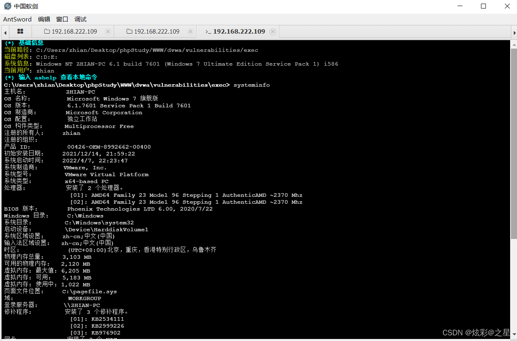Click total physical memory 3,103 MB
This screenshot has width=517, height=341.
(x=77, y=257)
